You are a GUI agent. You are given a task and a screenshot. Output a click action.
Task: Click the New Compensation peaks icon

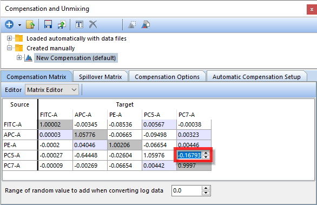pos(29,58)
